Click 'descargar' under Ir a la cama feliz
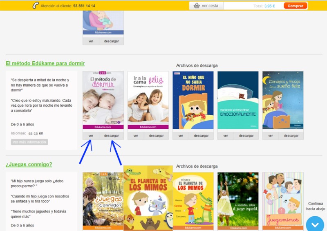This screenshot has width=327, height=231. coord(156,136)
